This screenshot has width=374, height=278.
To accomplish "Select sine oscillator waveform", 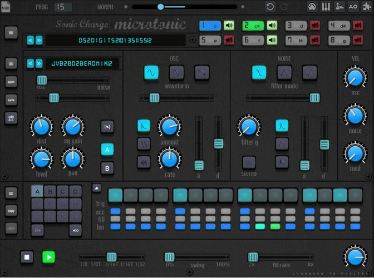I will (x=151, y=72).
